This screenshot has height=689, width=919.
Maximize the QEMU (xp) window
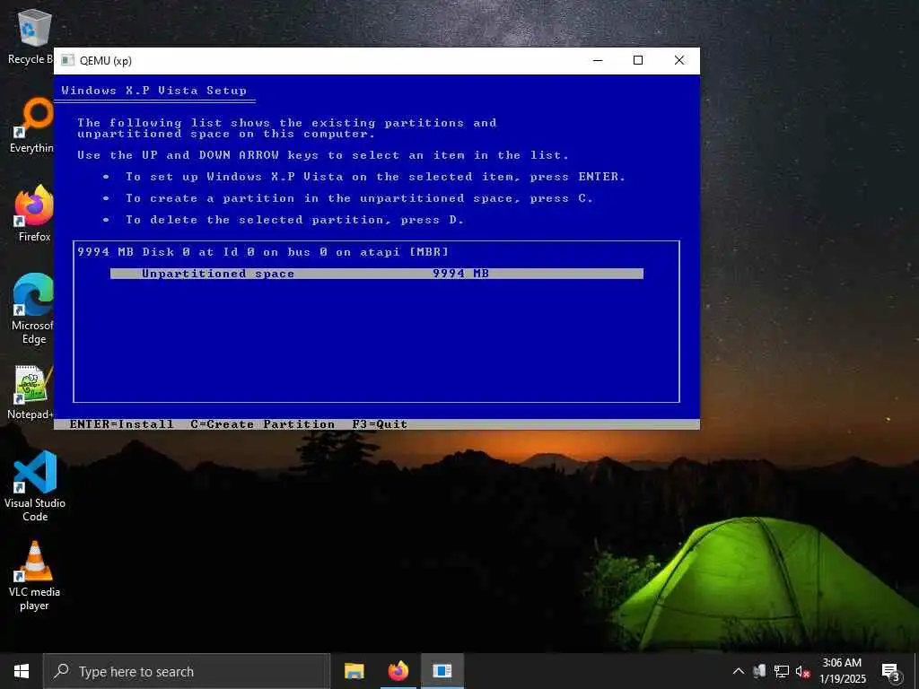(x=638, y=60)
